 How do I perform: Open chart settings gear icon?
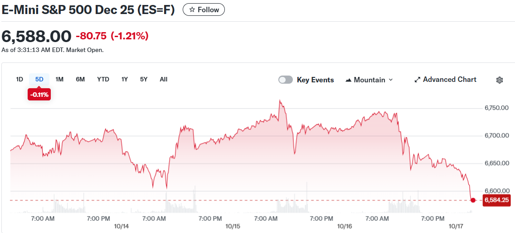tap(500, 80)
